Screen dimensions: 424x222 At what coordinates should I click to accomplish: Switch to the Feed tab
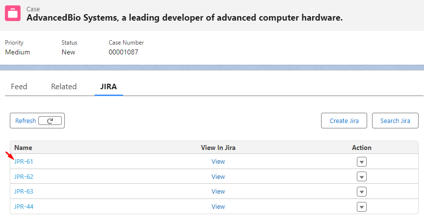click(x=19, y=87)
